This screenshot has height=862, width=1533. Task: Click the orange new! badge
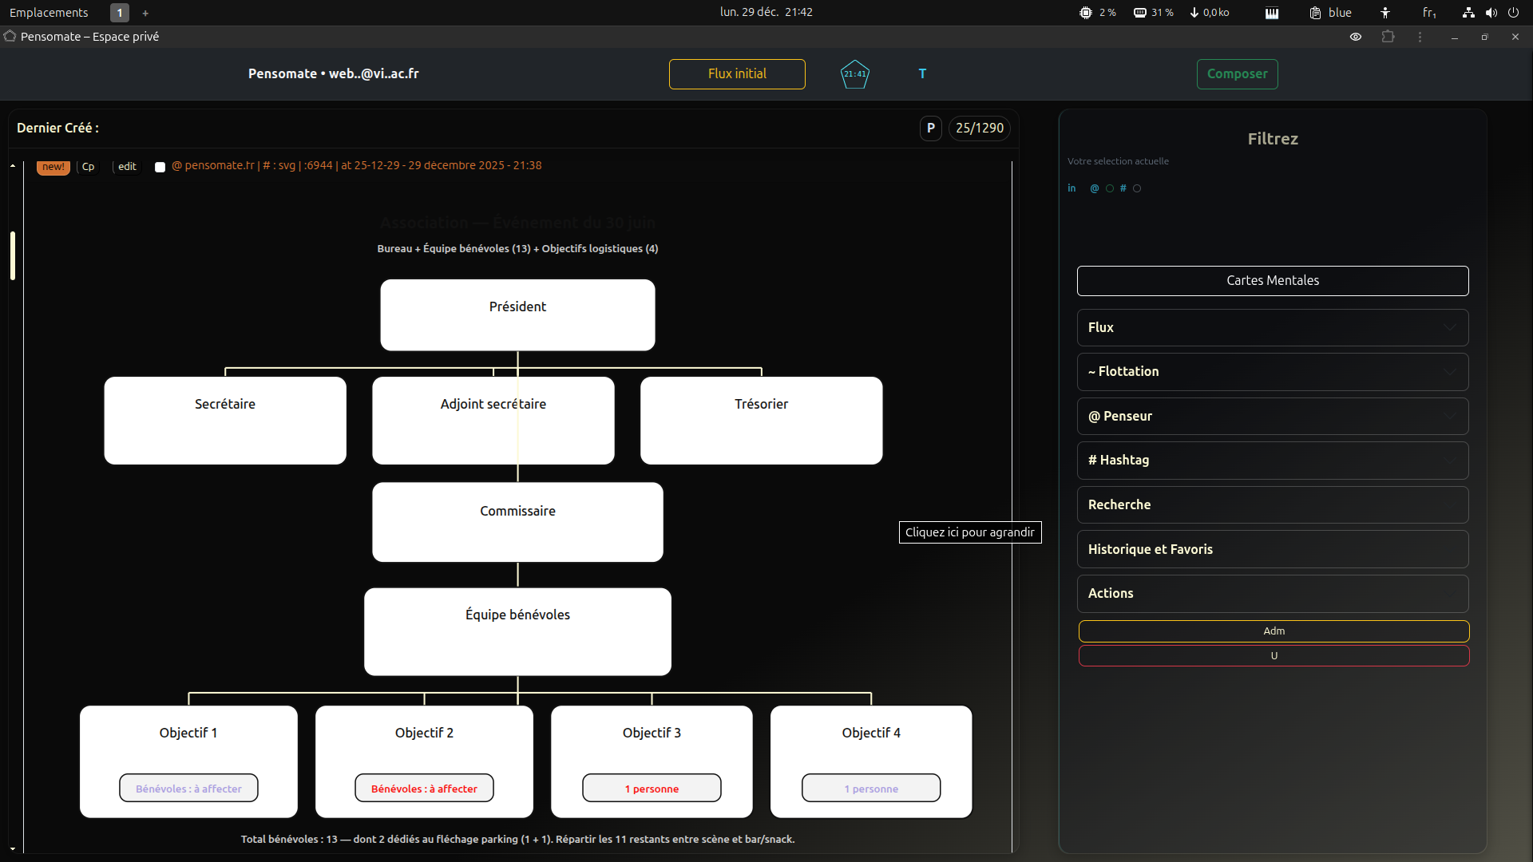pyautogui.click(x=53, y=167)
